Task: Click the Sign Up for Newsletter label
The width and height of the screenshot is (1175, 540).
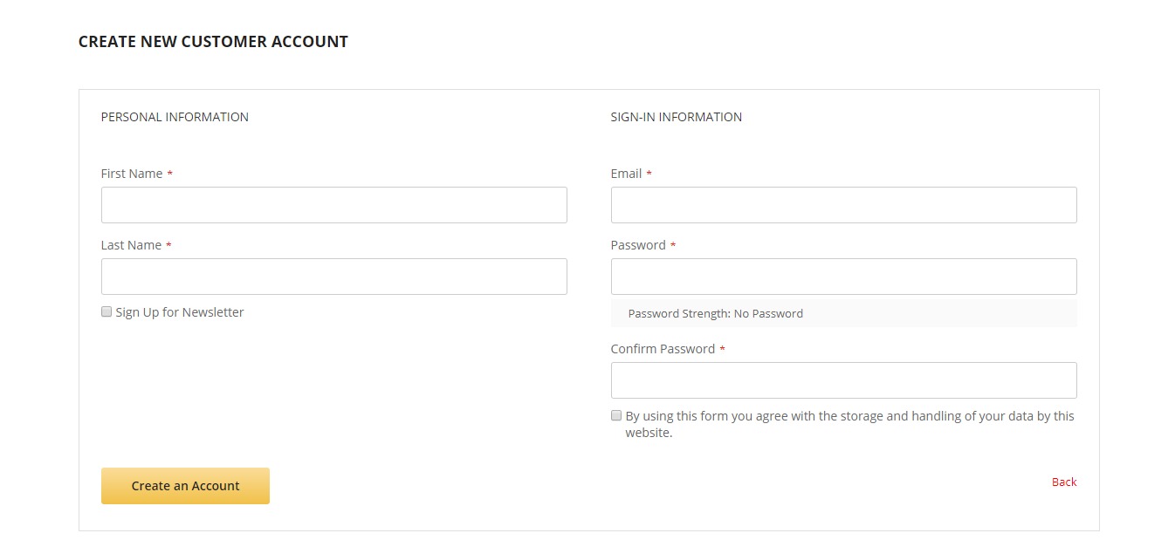Action: point(180,312)
